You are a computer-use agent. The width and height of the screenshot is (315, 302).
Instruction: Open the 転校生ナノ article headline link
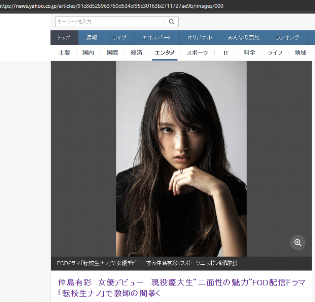pyautogui.click(x=181, y=288)
